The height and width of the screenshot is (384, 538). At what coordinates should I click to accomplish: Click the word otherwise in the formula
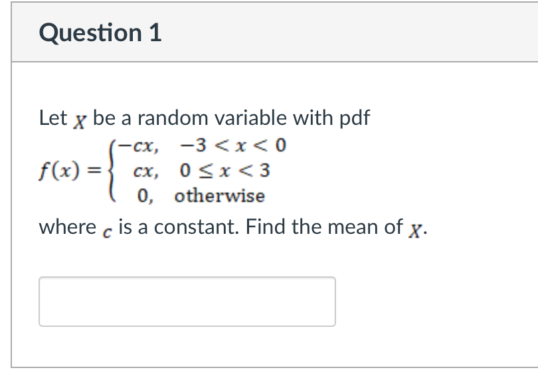coord(220,195)
